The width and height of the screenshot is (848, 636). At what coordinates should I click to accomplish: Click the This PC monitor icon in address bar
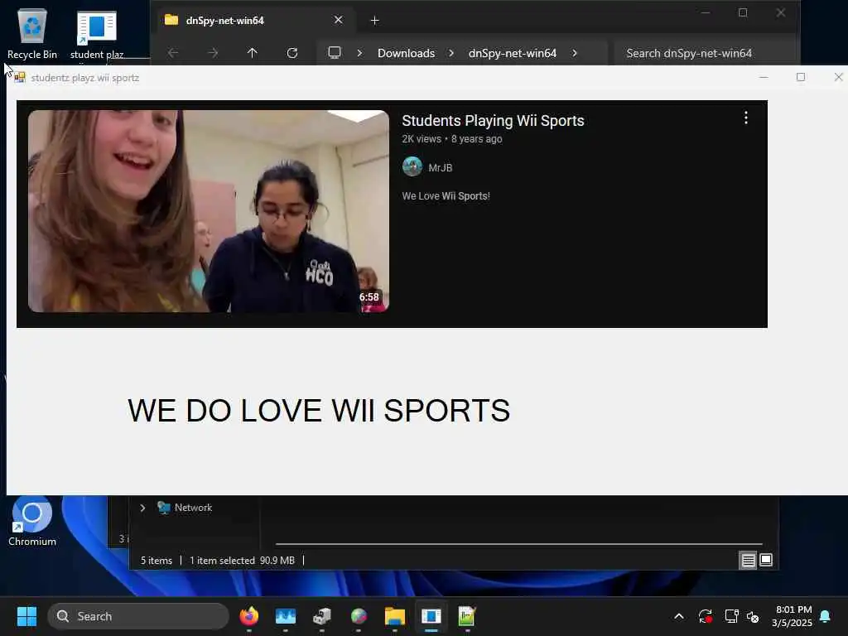tap(335, 53)
